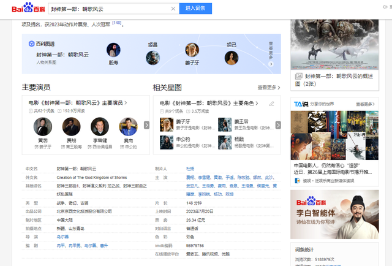Open screenwriter 冉甲男 link
The width and height of the screenshot is (392, 266).
75,246
